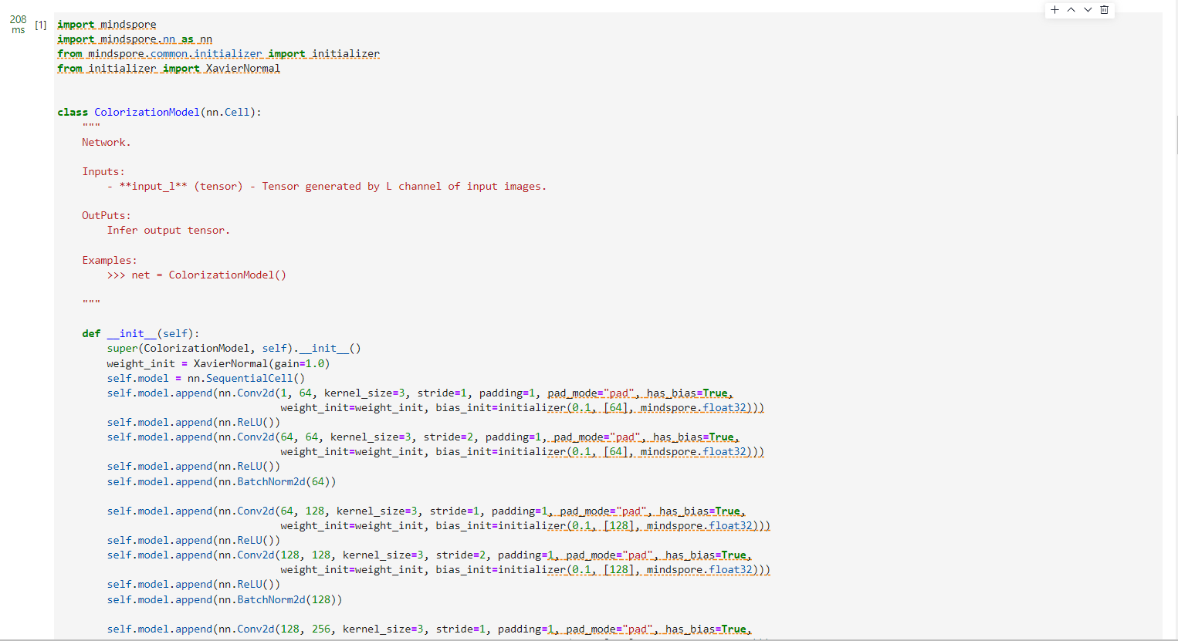Click "from initializer import XavierNormal" line
1178x641 pixels.
tap(168, 69)
